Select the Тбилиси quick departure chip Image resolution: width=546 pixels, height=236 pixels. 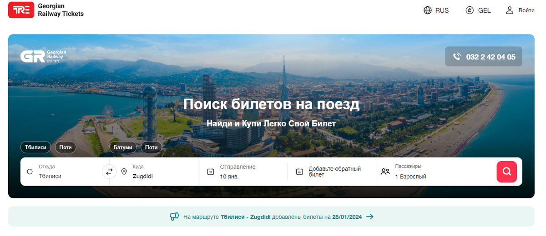click(36, 147)
